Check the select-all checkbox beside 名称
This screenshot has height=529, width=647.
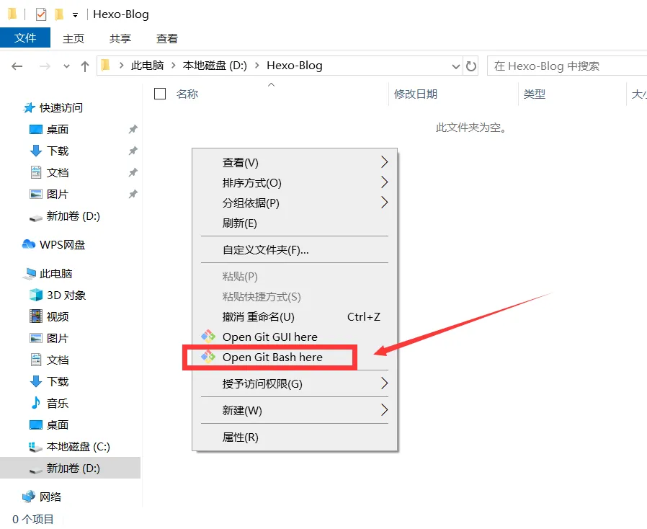point(160,94)
